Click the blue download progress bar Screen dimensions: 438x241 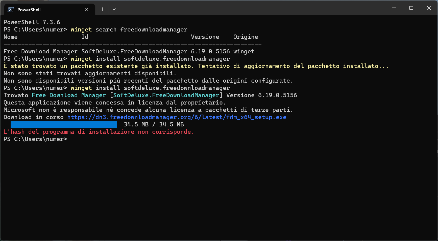pyautogui.click(x=63, y=124)
